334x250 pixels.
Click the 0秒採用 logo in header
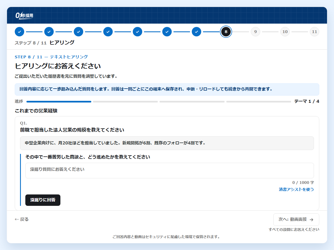[x=24, y=15]
